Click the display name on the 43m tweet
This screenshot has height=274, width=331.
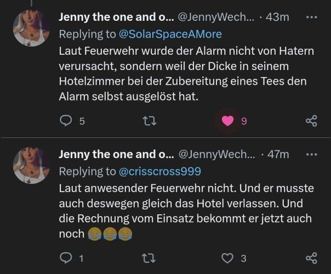[116, 17]
